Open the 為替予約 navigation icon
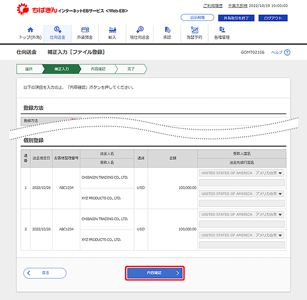 [x=194, y=30]
